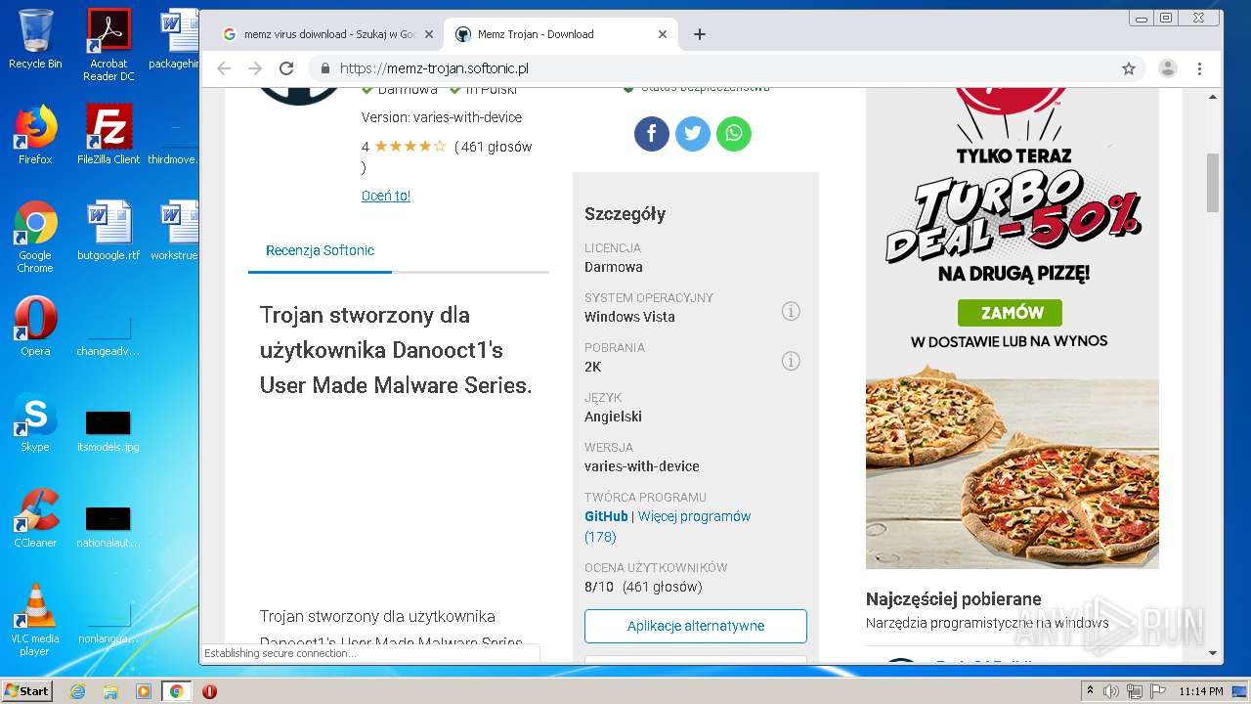
Task: Open the packagehir document shortcut
Action: pyautogui.click(x=174, y=39)
